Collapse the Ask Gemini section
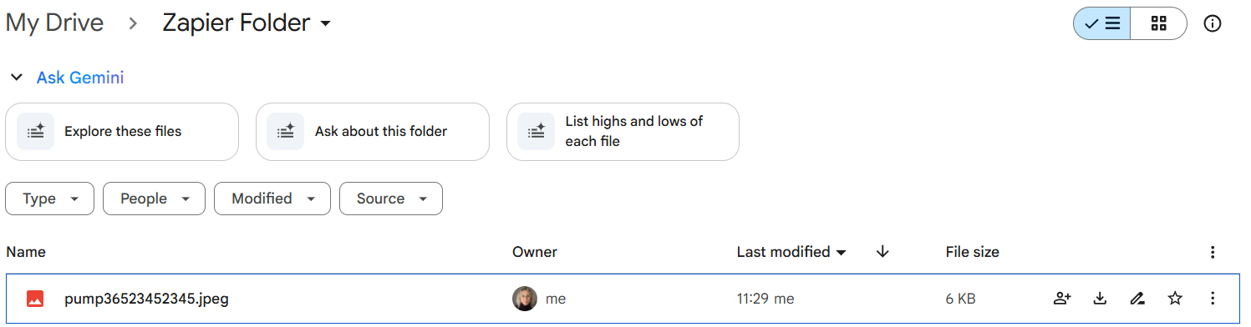This screenshot has width=1251, height=327. point(16,78)
